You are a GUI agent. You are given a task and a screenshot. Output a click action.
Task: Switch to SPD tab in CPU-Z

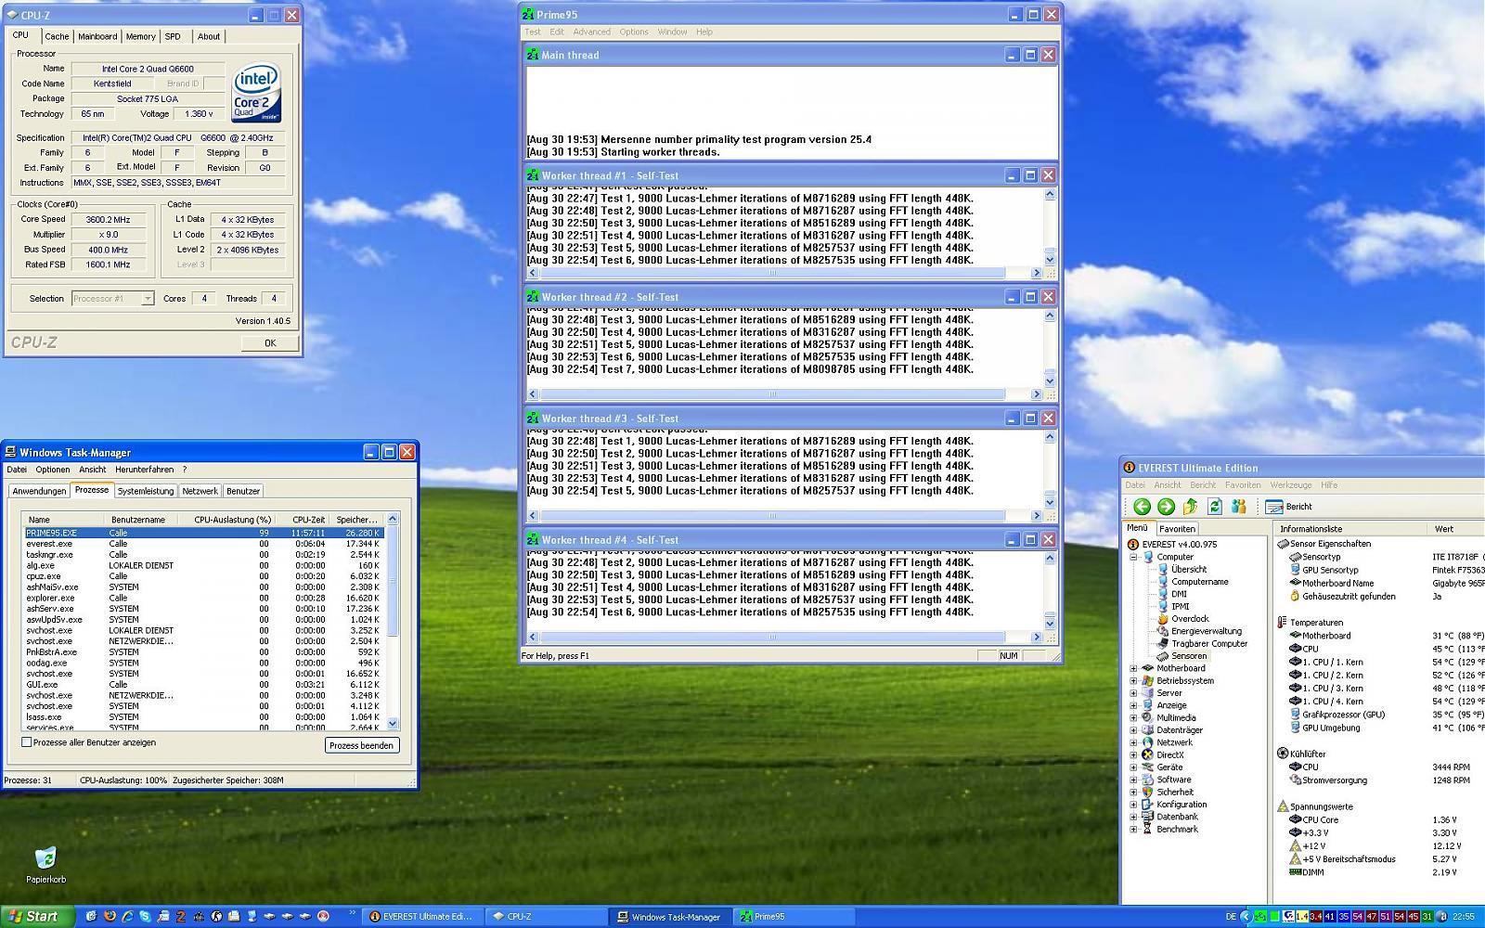[174, 37]
